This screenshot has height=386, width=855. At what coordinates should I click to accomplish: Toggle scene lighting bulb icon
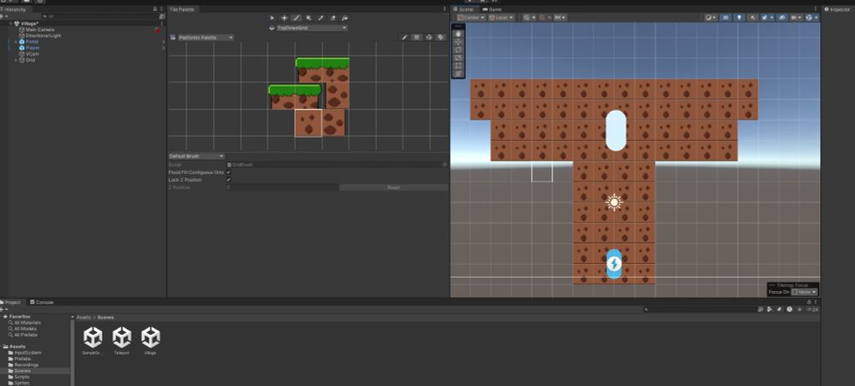coord(739,17)
